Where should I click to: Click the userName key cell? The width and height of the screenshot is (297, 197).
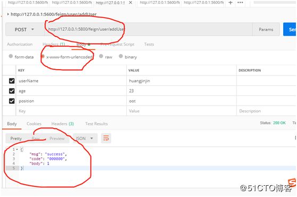tap(71, 81)
